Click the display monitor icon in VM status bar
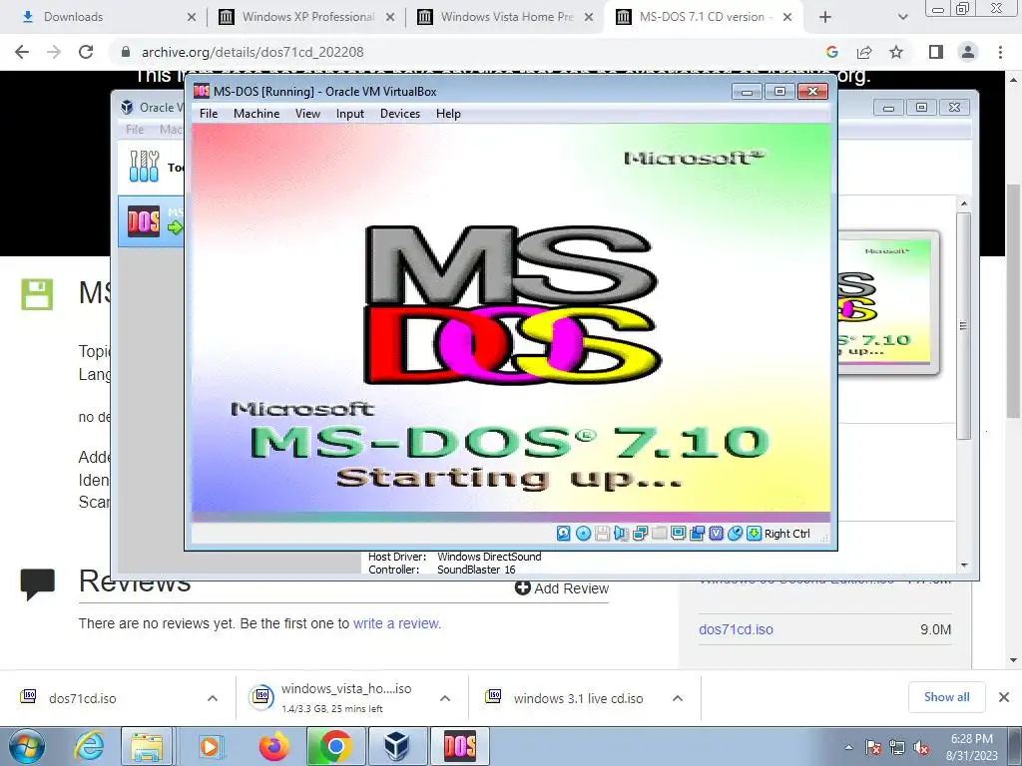This screenshot has height=766, width=1022. pos(678,534)
